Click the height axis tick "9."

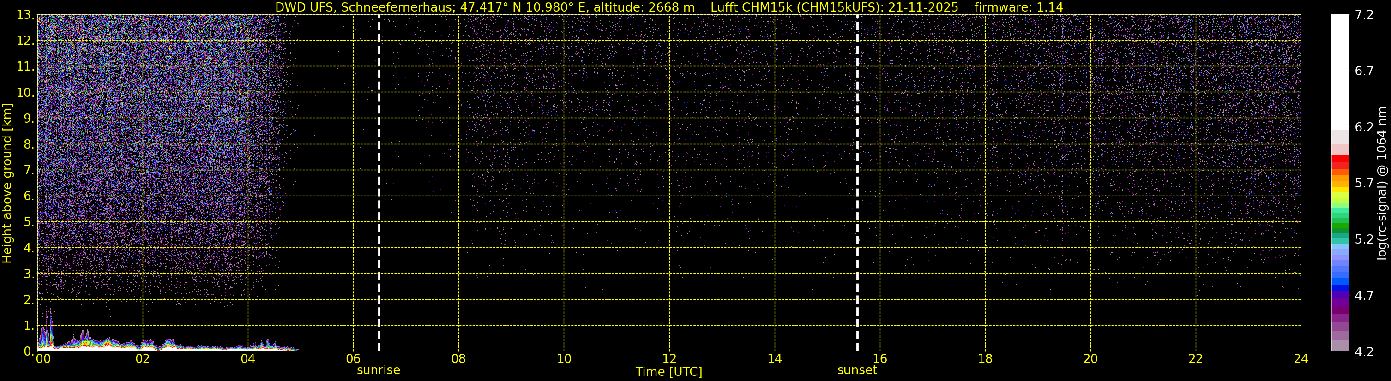point(29,119)
